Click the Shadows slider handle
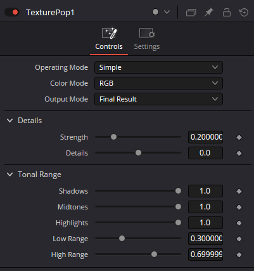 point(178,191)
